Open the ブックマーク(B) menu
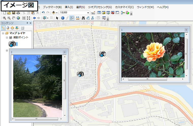 click(x=52, y=7)
